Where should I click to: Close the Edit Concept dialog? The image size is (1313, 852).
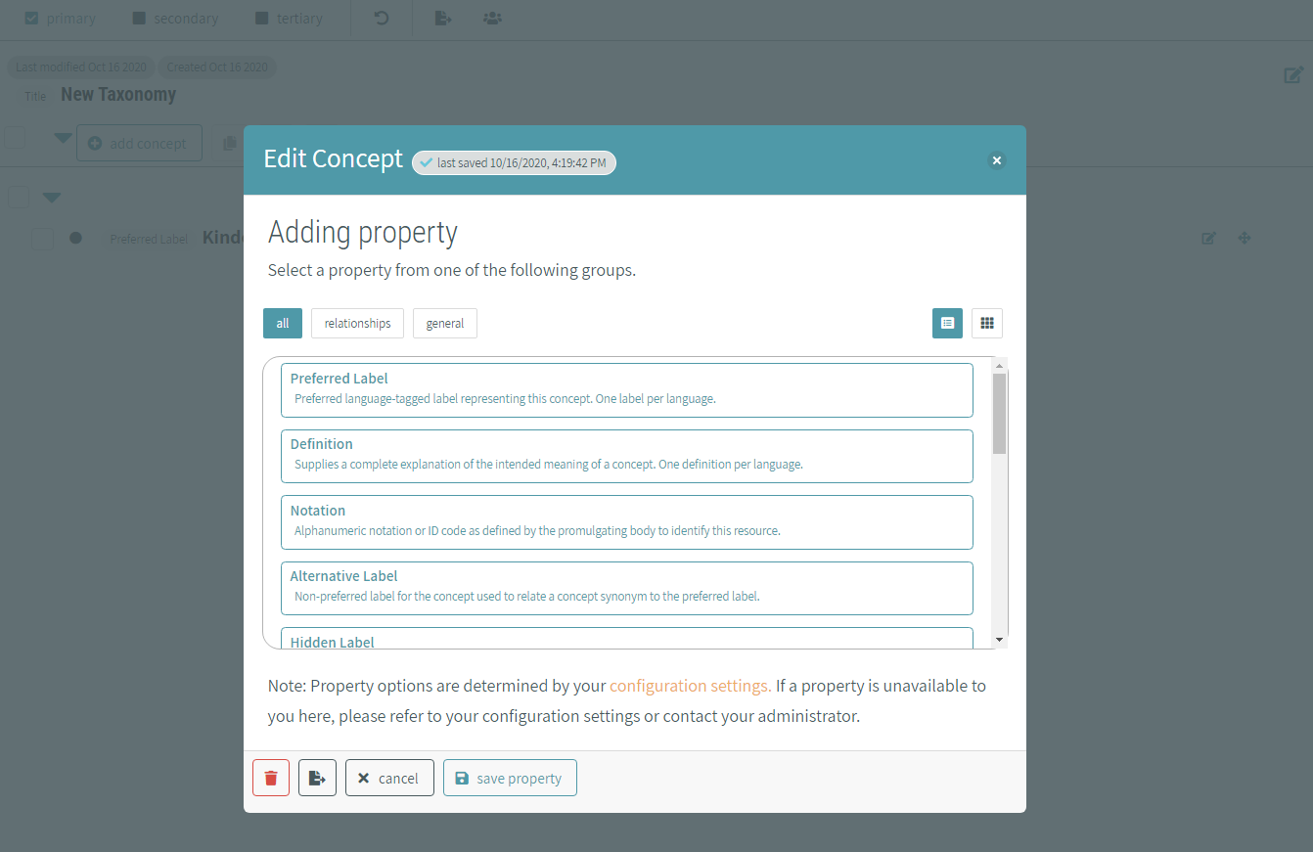tap(997, 160)
